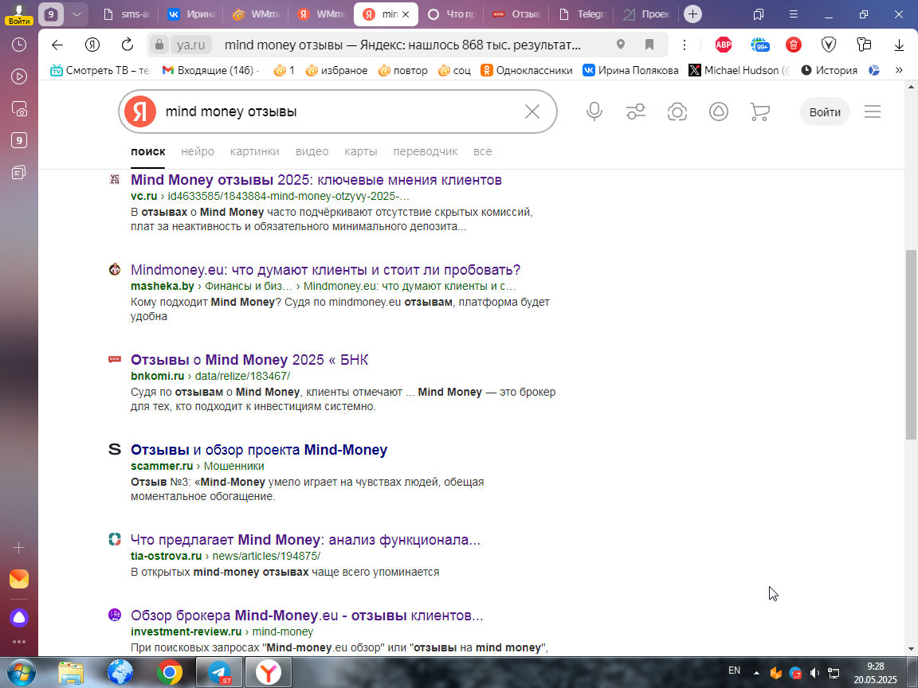Start voice search microphone
918x688 pixels.
594,111
